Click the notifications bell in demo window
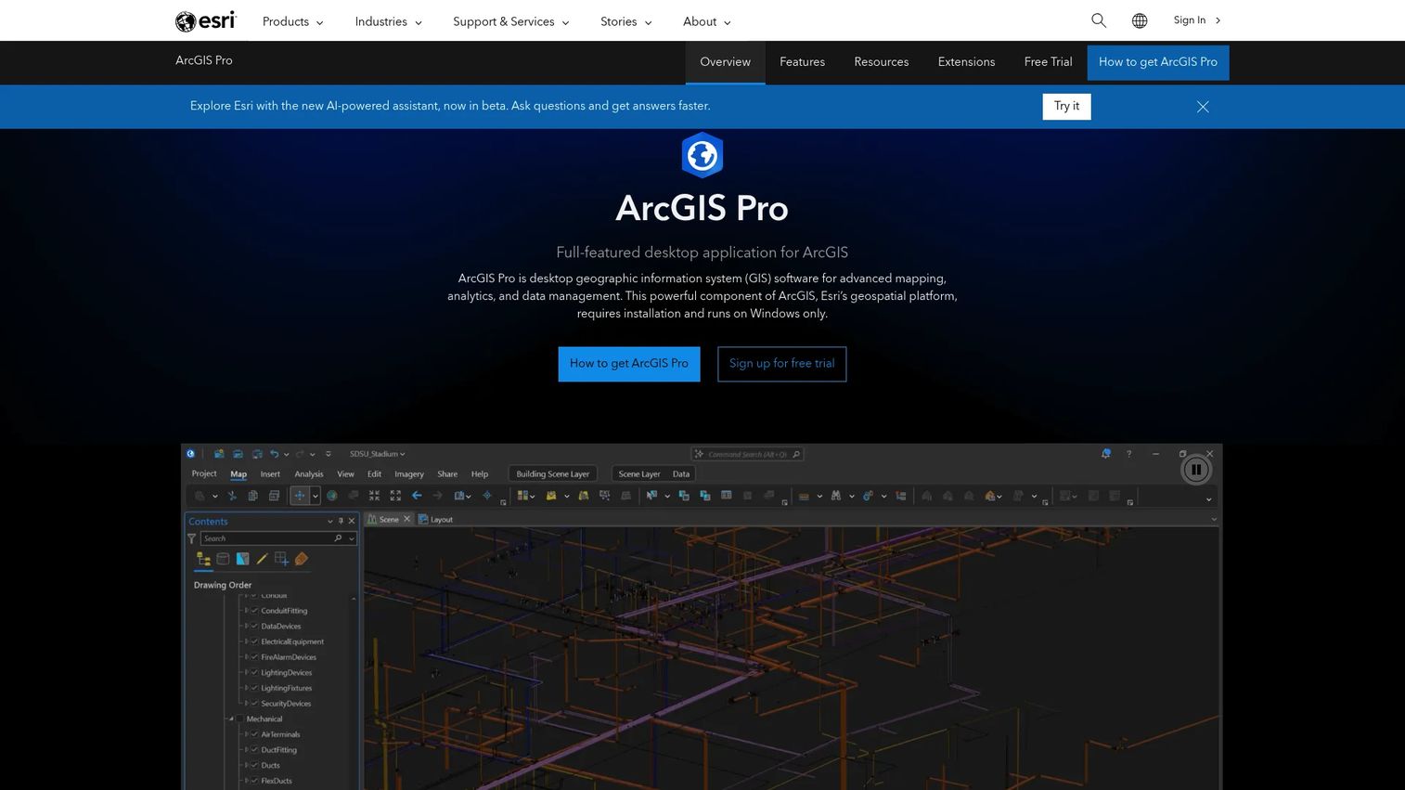 pyautogui.click(x=1106, y=454)
